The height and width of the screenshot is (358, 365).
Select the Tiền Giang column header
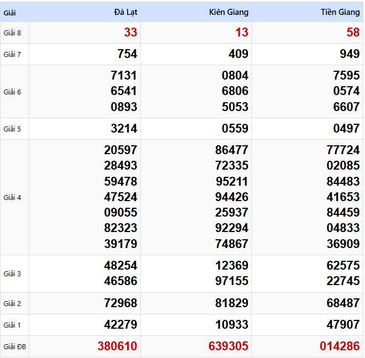[340, 12]
